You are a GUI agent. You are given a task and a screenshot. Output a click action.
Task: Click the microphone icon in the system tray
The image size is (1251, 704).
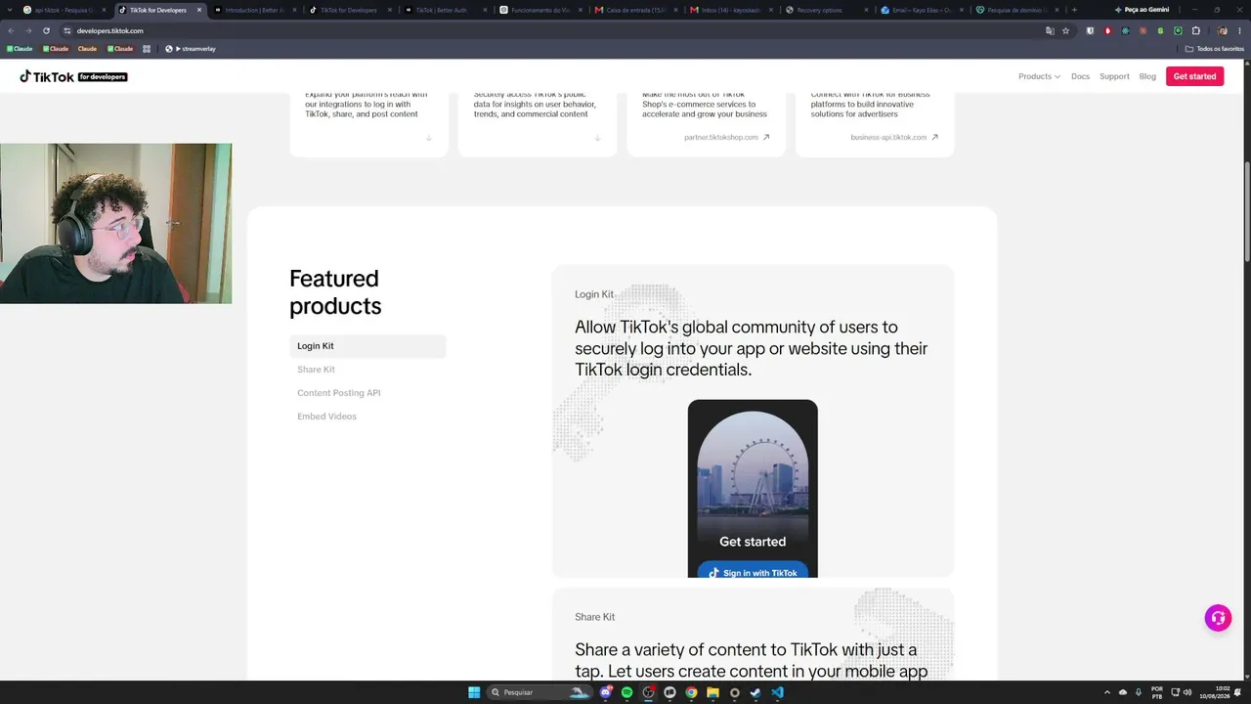(1138, 692)
